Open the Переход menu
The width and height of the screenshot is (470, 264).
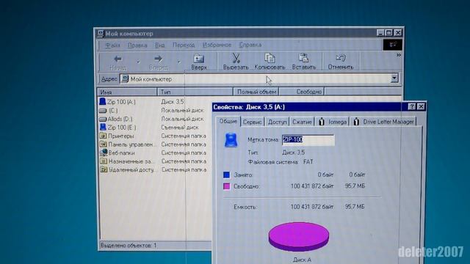[184, 45]
